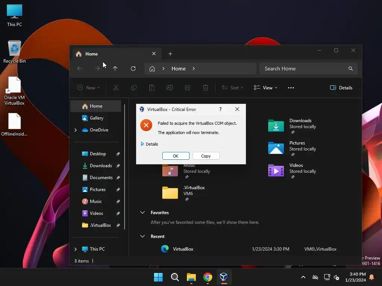Viewport: 382px width, 286px height.
Task: Expand Details in the VirtualBox error dialog
Action: [149, 144]
